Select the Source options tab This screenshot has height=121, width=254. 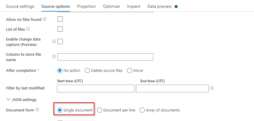[56, 7]
